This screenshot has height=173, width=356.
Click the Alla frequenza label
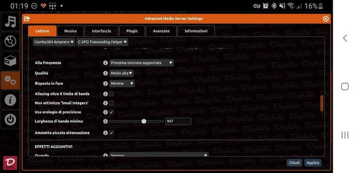tap(48, 63)
